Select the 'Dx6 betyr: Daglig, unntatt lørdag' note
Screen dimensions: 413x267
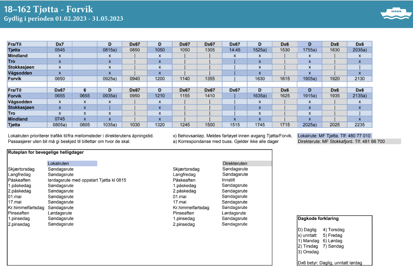click(x=330, y=263)
